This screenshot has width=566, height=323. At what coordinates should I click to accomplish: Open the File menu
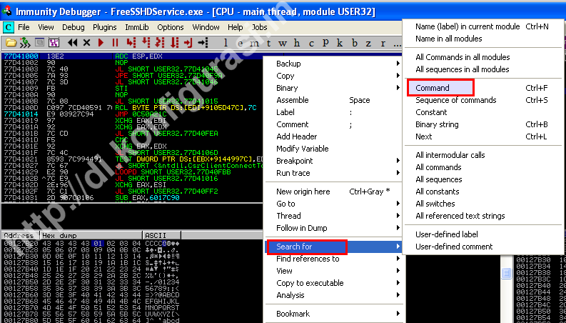point(24,27)
